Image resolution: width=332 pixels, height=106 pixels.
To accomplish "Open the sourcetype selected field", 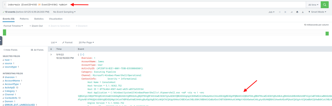I will (x=11, y=67).
